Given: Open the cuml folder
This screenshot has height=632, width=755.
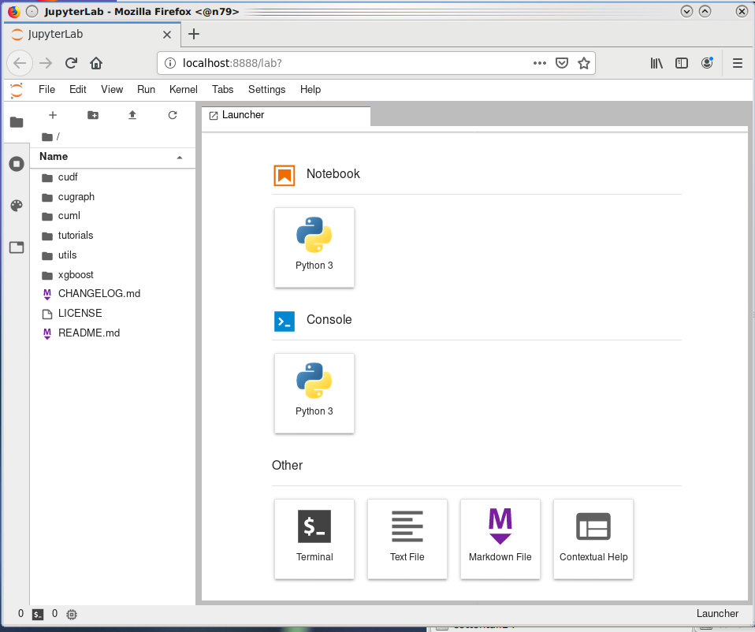Looking at the screenshot, I should (113, 216).
